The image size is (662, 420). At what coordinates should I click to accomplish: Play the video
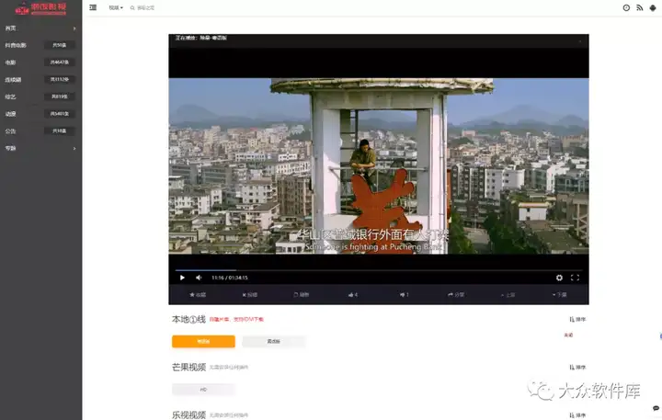click(x=182, y=278)
